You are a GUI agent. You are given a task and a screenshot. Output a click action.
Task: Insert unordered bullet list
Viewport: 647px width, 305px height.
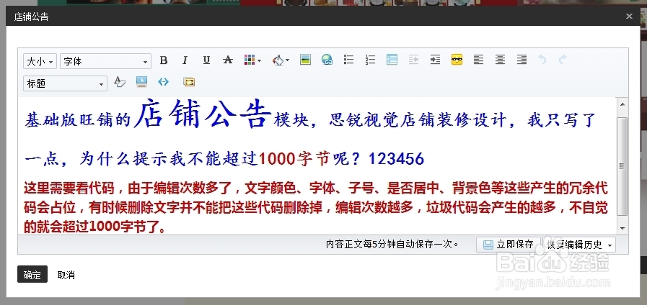[348, 60]
